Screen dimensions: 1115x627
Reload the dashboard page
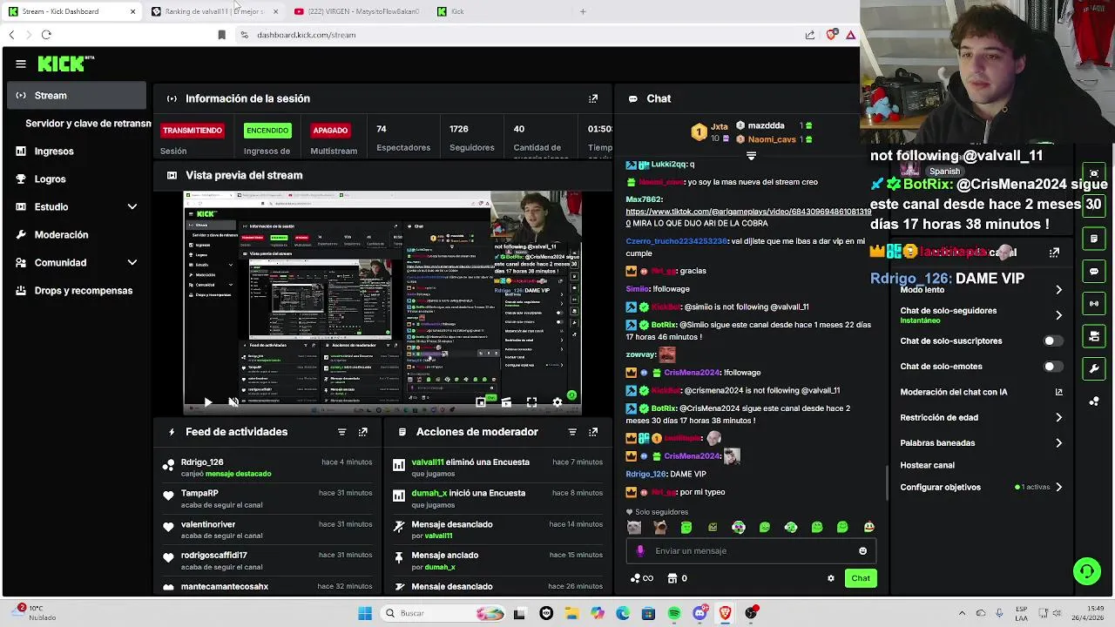(46, 35)
